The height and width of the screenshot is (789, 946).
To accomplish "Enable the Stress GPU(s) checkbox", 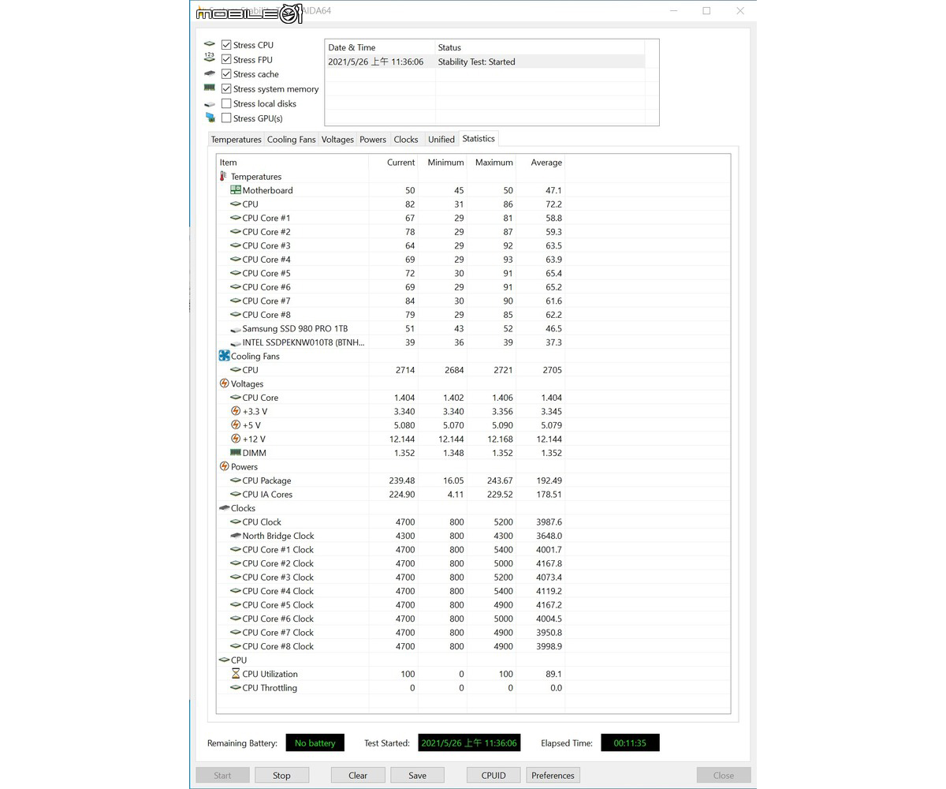I will coord(226,118).
